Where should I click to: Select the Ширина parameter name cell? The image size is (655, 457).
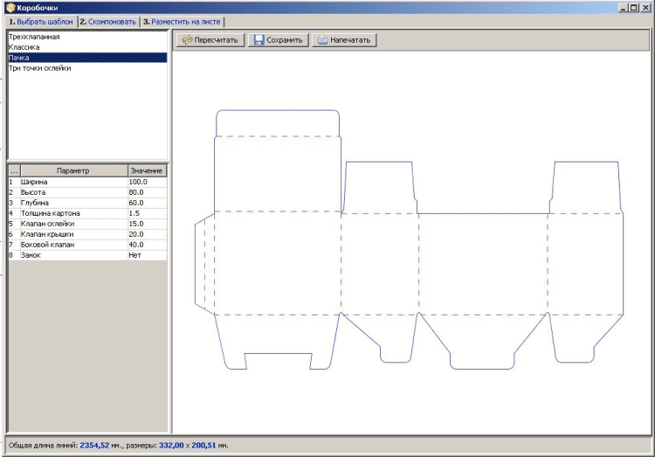point(73,182)
